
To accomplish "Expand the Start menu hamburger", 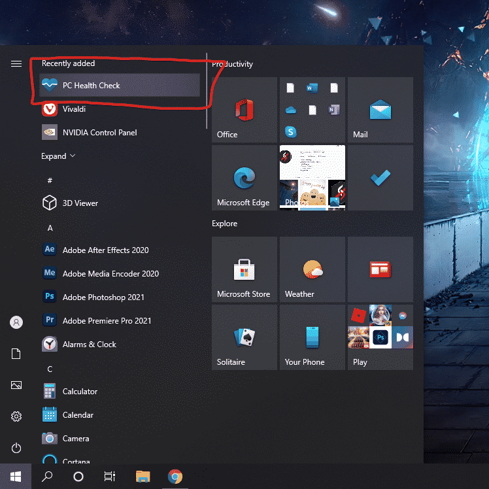I will 16,63.
